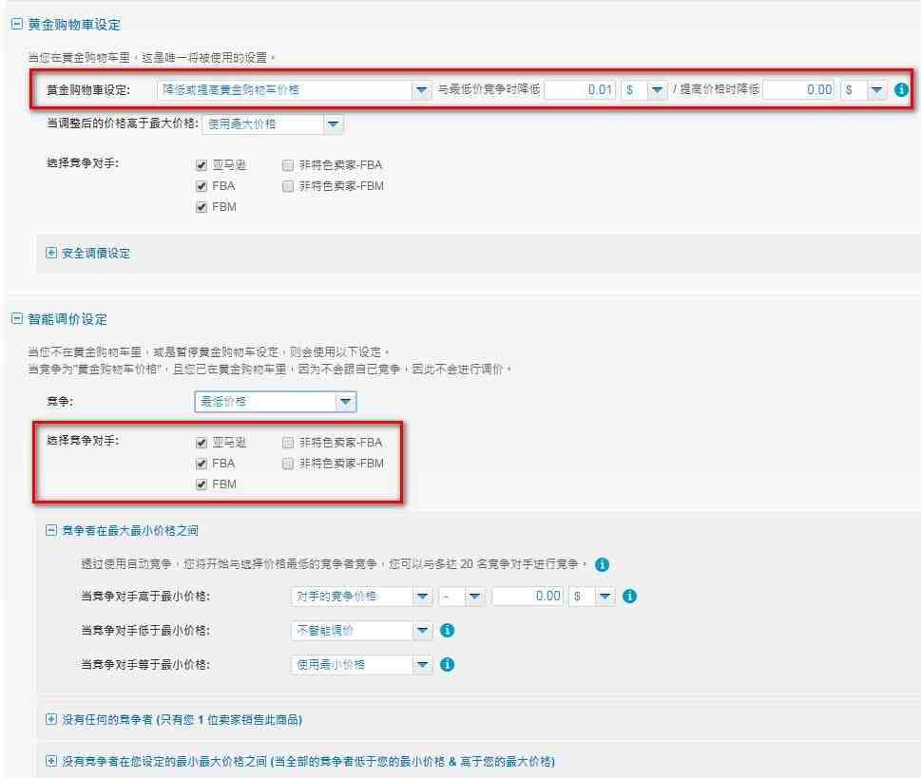Click info icon after 20 名竞争对手进行竞争 text

click(x=602, y=564)
